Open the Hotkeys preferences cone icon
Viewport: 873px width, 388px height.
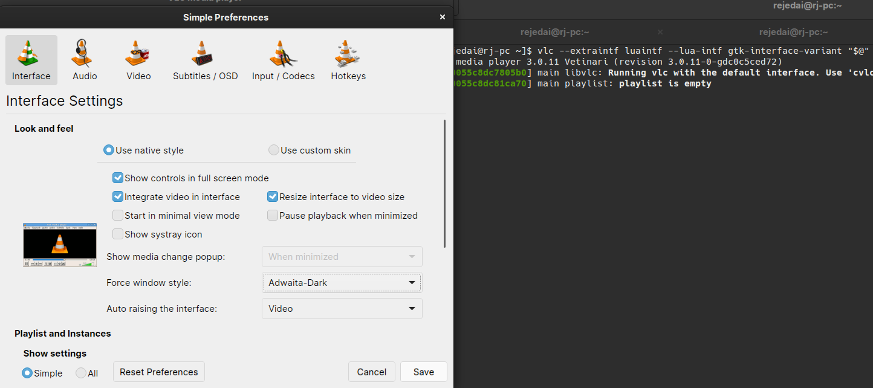[x=348, y=60]
